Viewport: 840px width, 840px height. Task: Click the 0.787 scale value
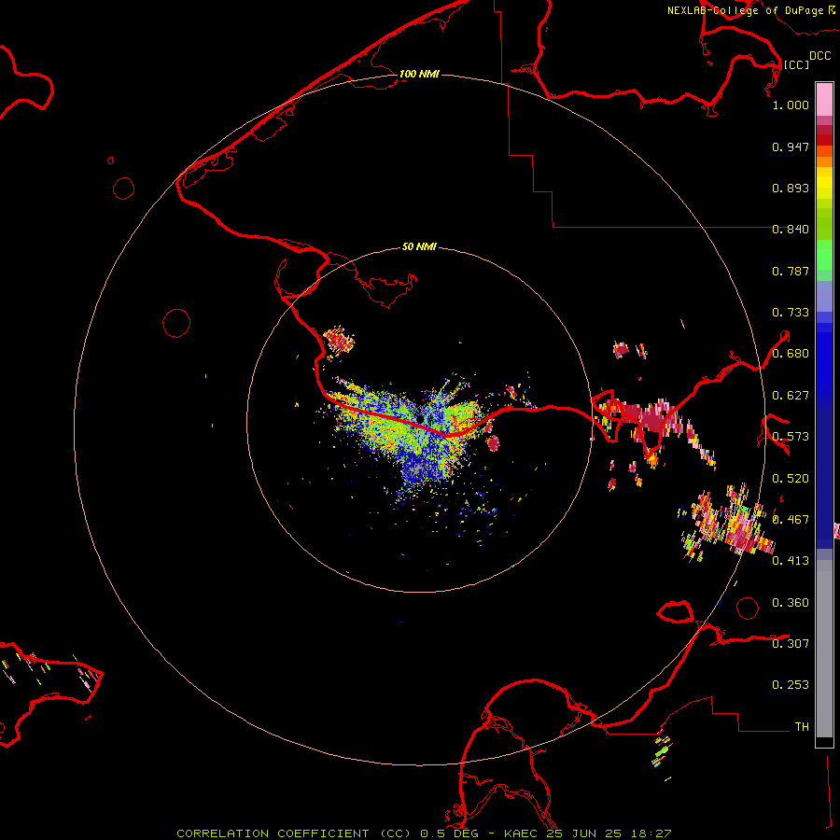(x=791, y=271)
